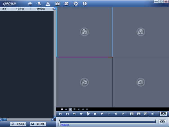This screenshot has height=127, width=169.
Task: Sort by the 开始时间 column header
Action: pos(20,9)
